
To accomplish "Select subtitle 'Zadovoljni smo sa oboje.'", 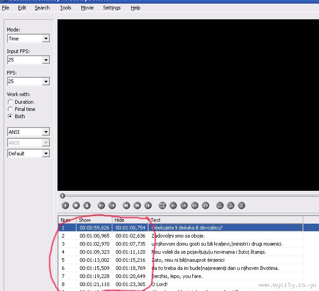I will coord(178,236).
